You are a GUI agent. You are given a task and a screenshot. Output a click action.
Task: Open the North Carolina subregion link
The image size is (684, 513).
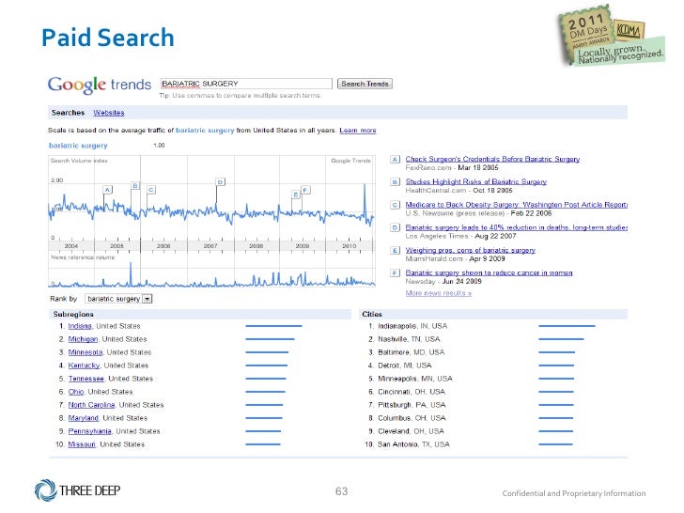coord(92,405)
